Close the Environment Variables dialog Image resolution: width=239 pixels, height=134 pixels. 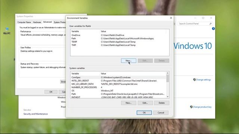(171, 18)
